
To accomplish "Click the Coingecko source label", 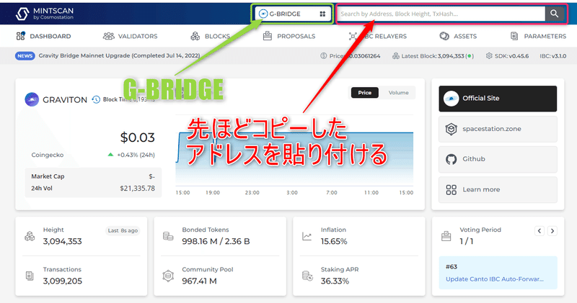I will point(48,155).
